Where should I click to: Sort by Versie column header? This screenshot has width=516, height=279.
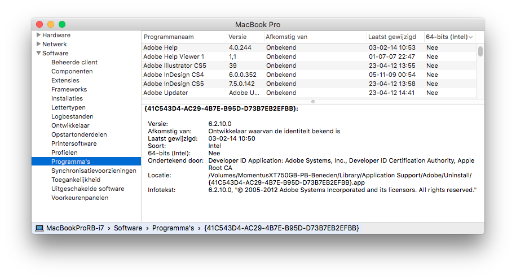coord(245,37)
